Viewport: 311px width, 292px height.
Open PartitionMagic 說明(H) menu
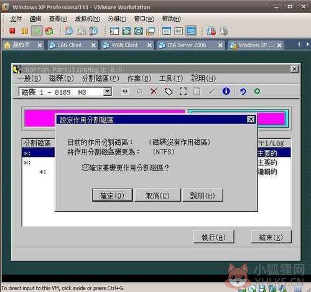(203, 78)
